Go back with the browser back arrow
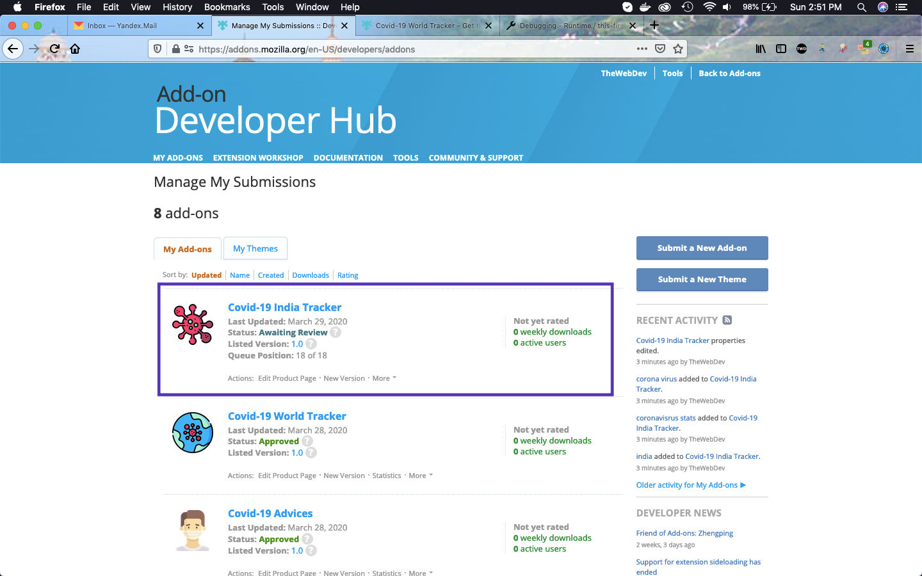This screenshot has width=922, height=576. point(13,49)
